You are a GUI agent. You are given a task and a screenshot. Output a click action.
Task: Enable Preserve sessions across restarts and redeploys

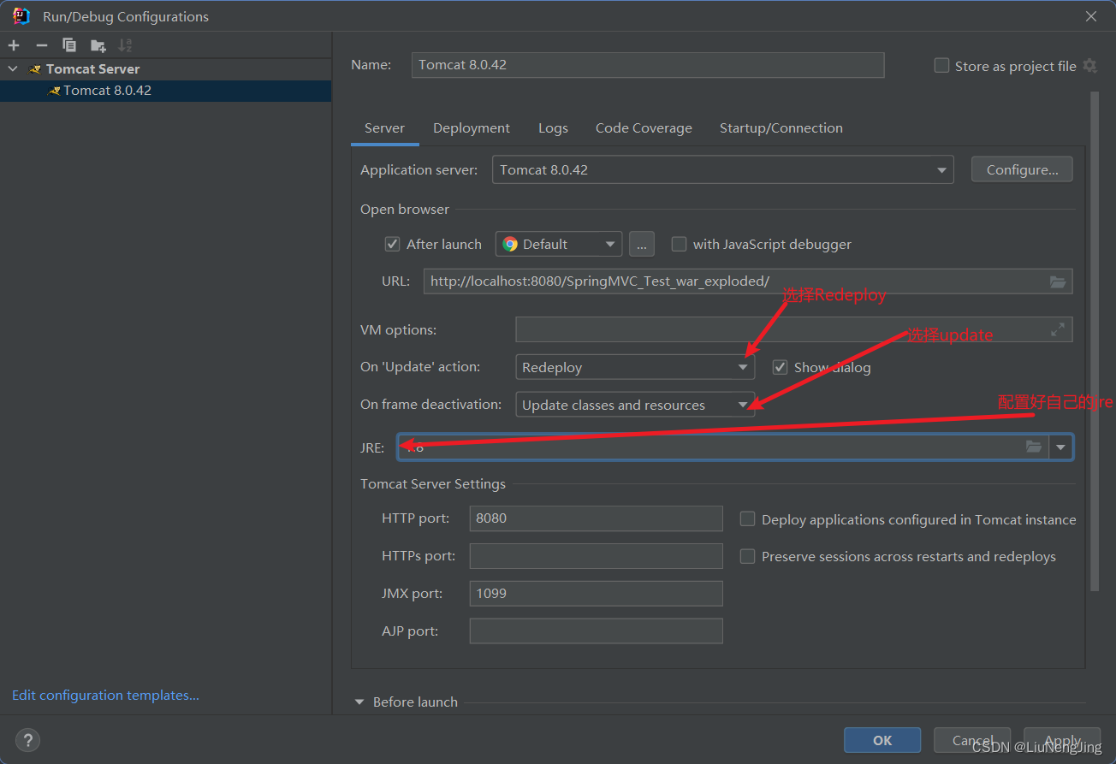tap(747, 556)
